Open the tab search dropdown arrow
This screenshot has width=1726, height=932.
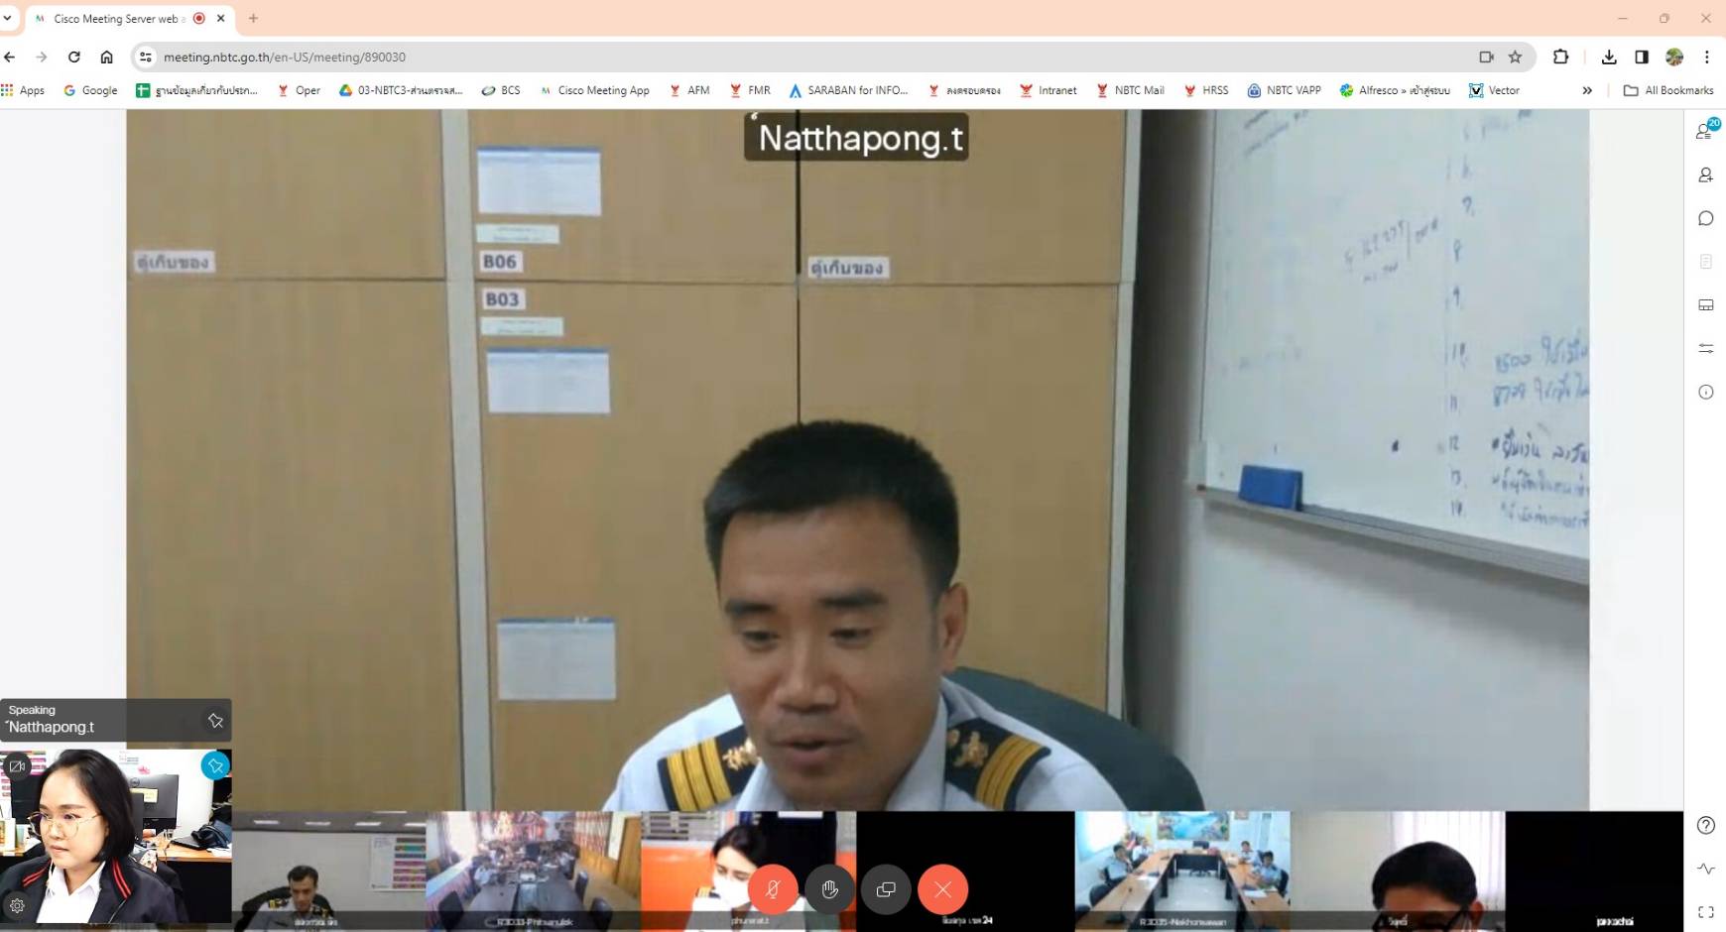[8, 18]
